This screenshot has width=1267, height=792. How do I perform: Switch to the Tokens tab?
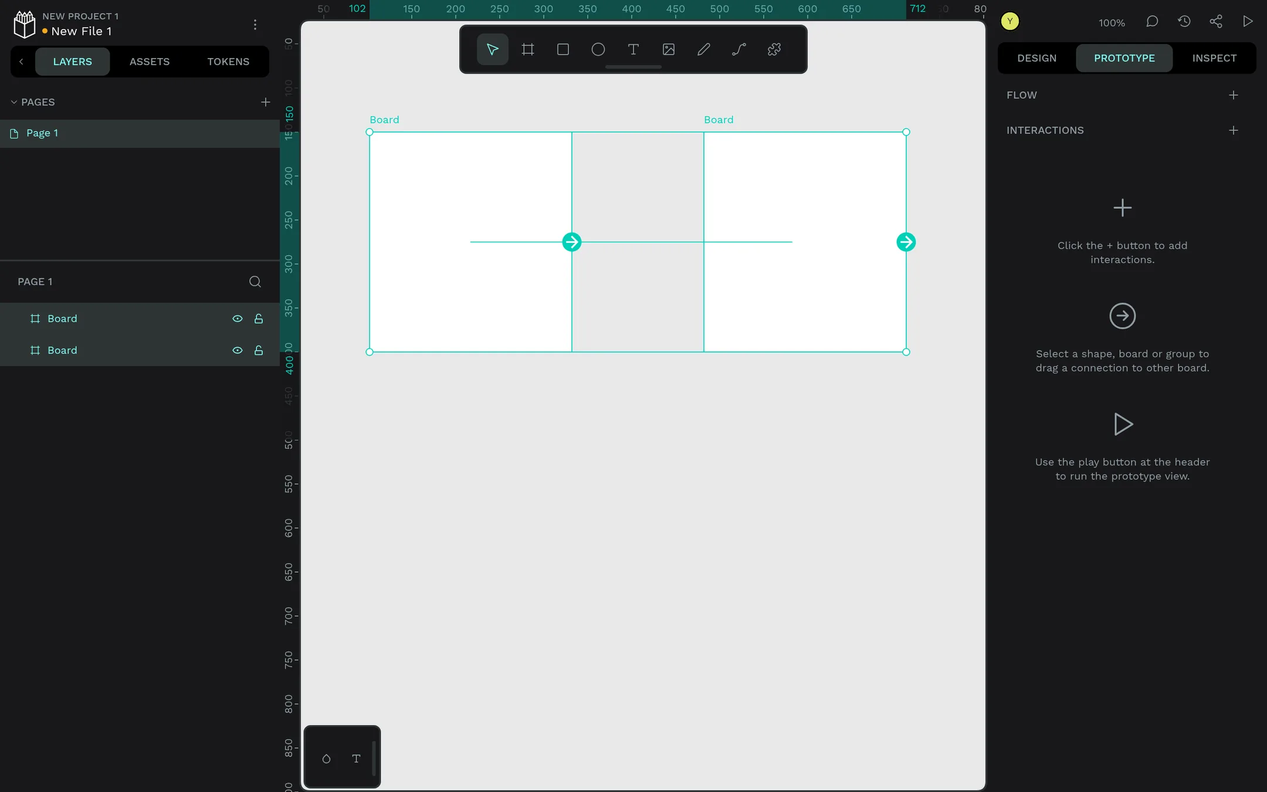click(228, 62)
